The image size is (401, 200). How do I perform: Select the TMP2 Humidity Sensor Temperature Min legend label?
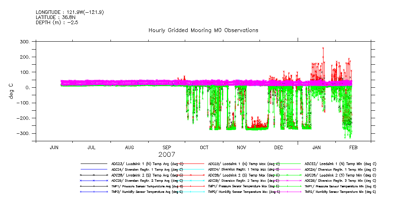341,191
